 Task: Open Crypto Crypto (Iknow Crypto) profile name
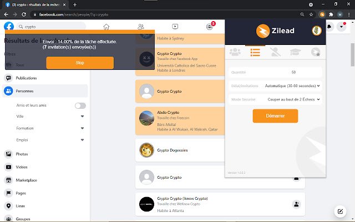(182, 199)
